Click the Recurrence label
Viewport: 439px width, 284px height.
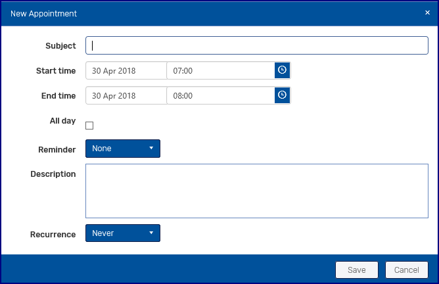click(x=53, y=234)
